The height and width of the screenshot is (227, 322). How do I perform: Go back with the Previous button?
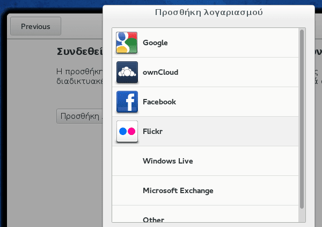click(36, 26)
